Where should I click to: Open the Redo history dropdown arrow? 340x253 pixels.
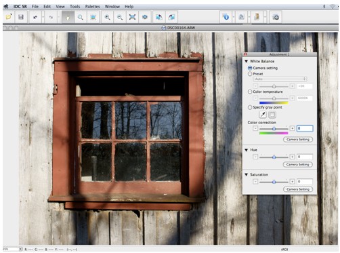[58, 17]
